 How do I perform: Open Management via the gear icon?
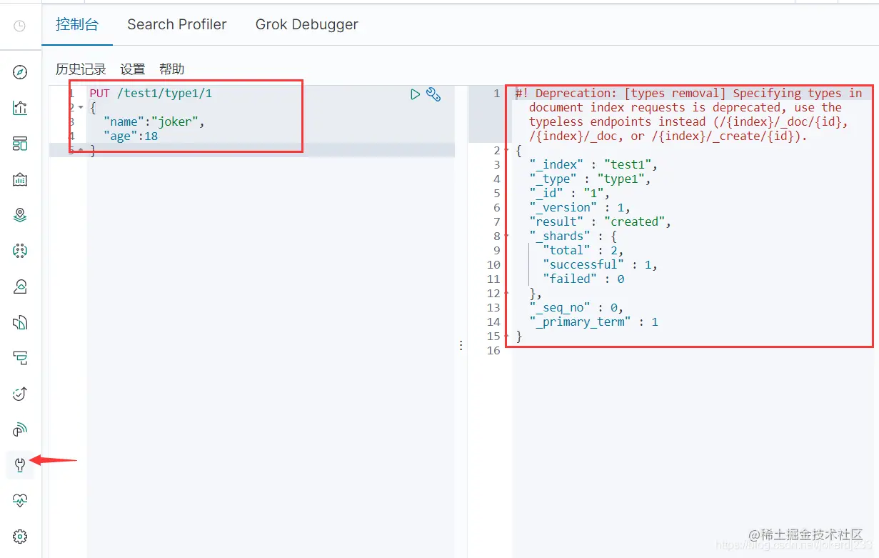20,537
